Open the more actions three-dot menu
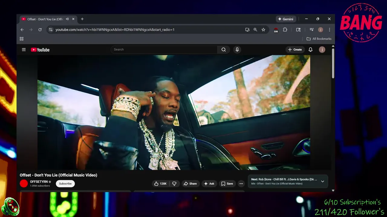Screen dimensions: 387x217 point(241,184)
